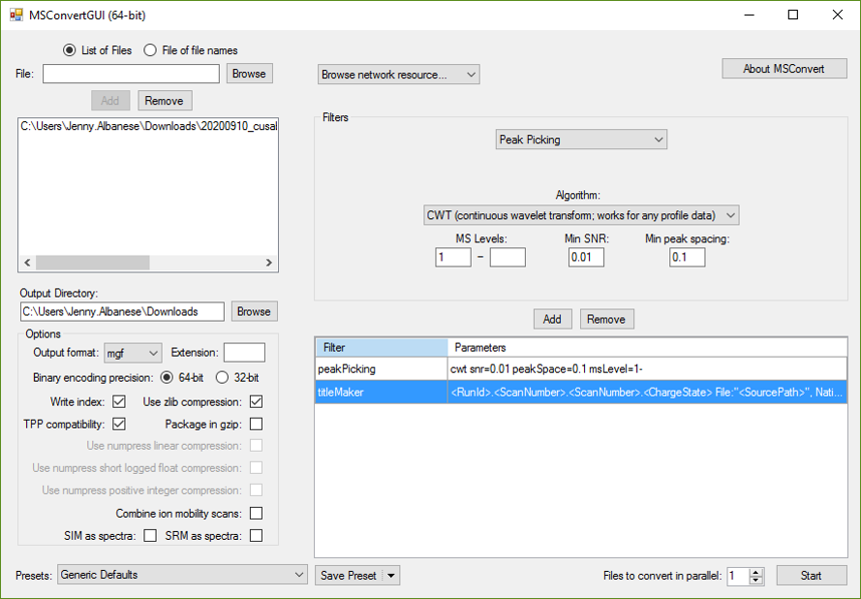This screenshot has height=599, width=861.
Task: Click the first MS Levels field
Action: (453, 257)
